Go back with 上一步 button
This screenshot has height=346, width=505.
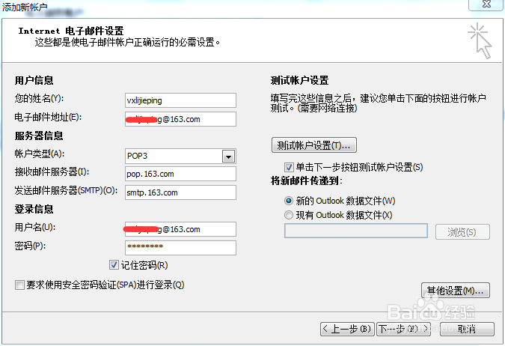tap(347, 329)
